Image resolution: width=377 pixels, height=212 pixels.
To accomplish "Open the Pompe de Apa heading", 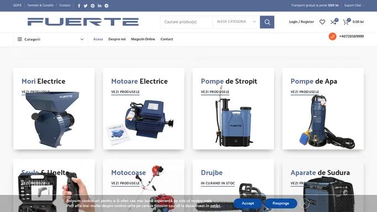I will [314, 81].
